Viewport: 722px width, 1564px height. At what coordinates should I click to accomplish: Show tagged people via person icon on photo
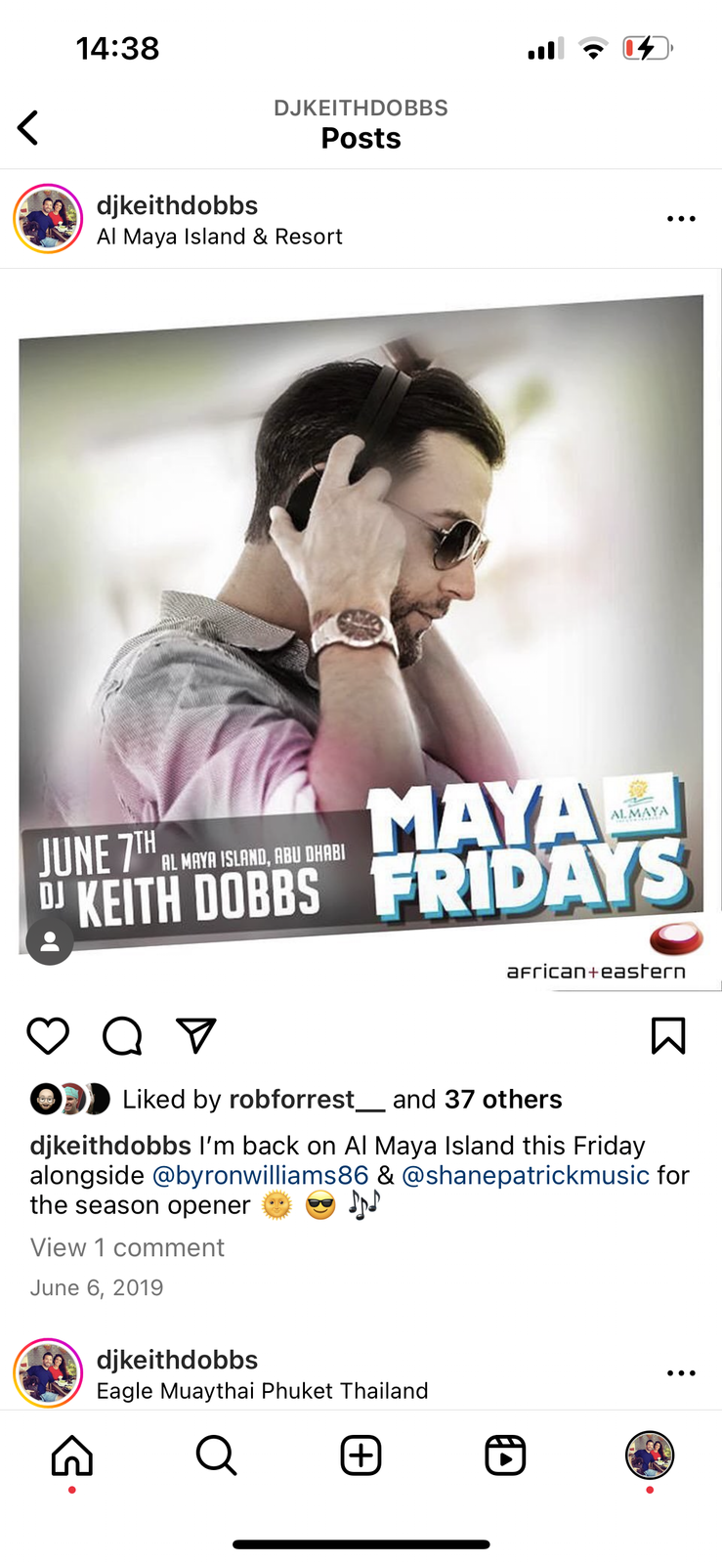point(50,942)
